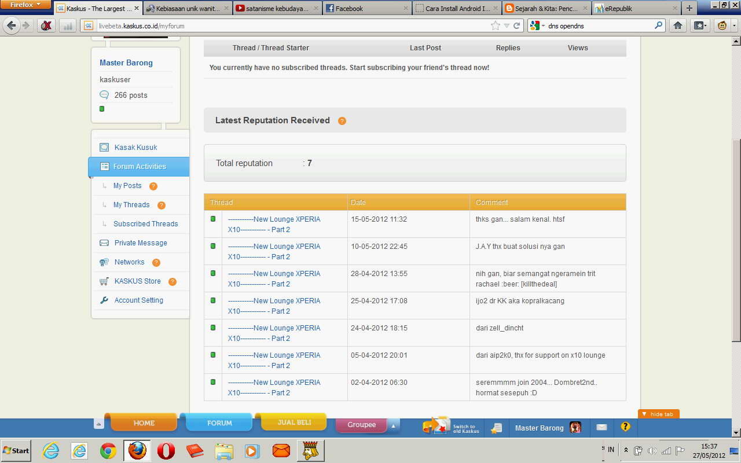Click the HOME button in bottom bar
The height and width of the screenshot is (463, 741).
pos(144,422)
